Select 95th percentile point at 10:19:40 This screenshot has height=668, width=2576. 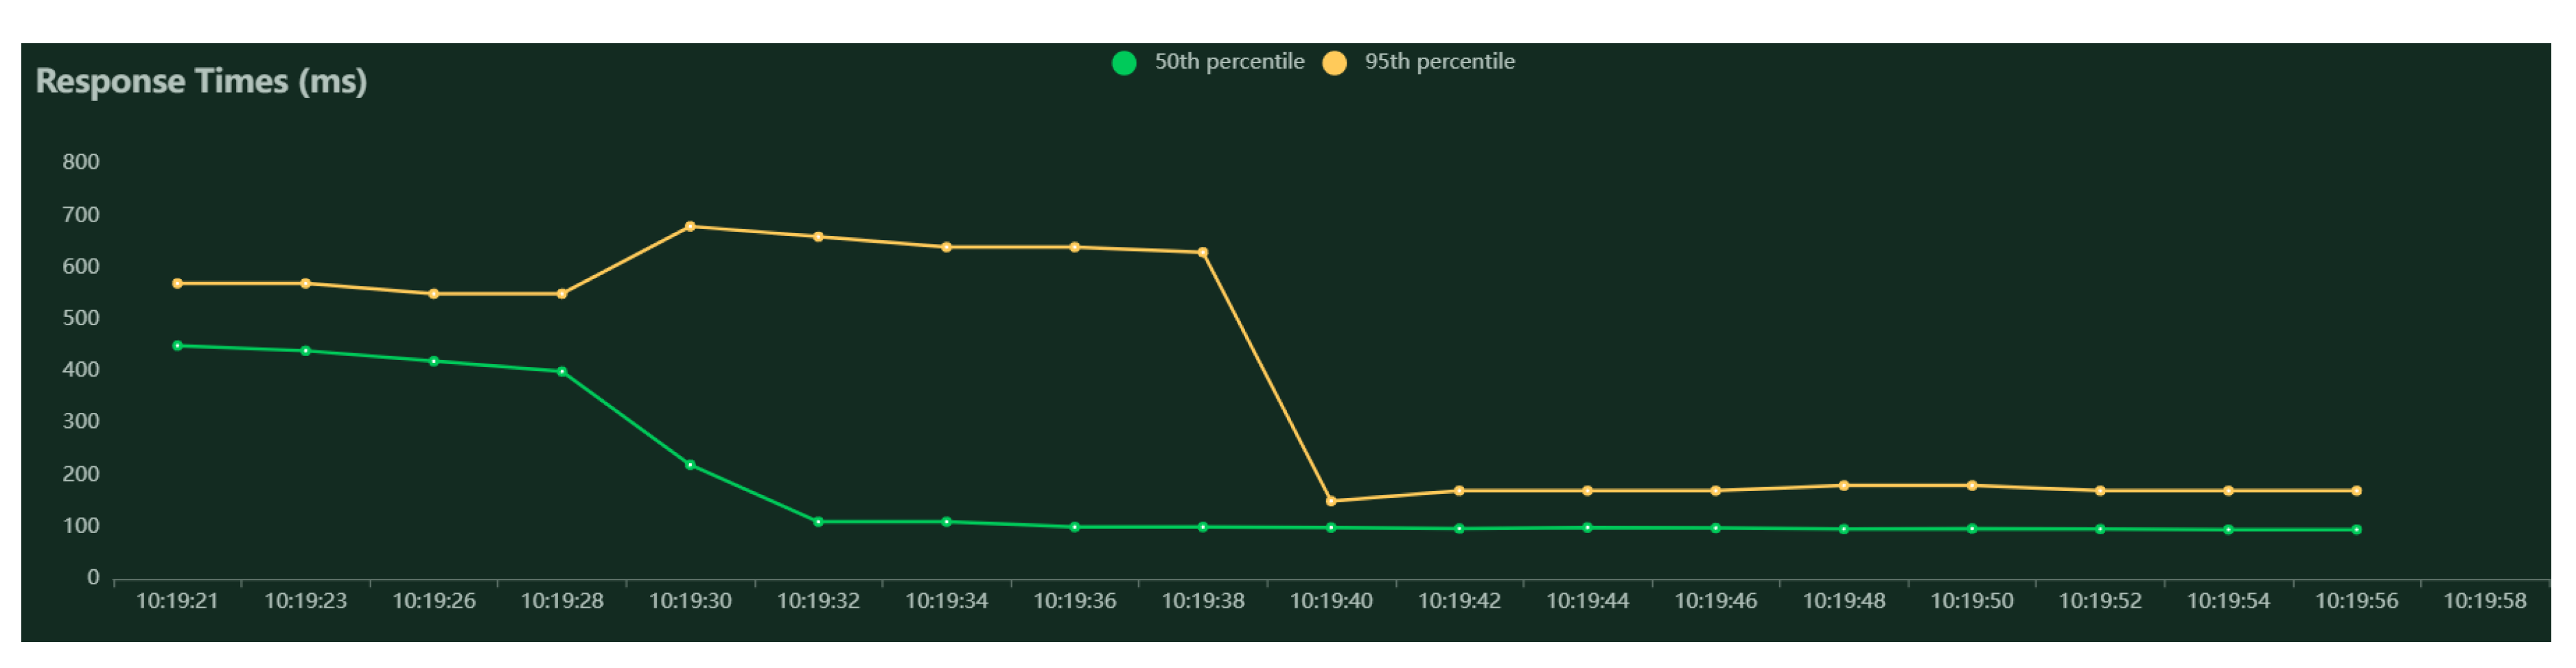1331,501
